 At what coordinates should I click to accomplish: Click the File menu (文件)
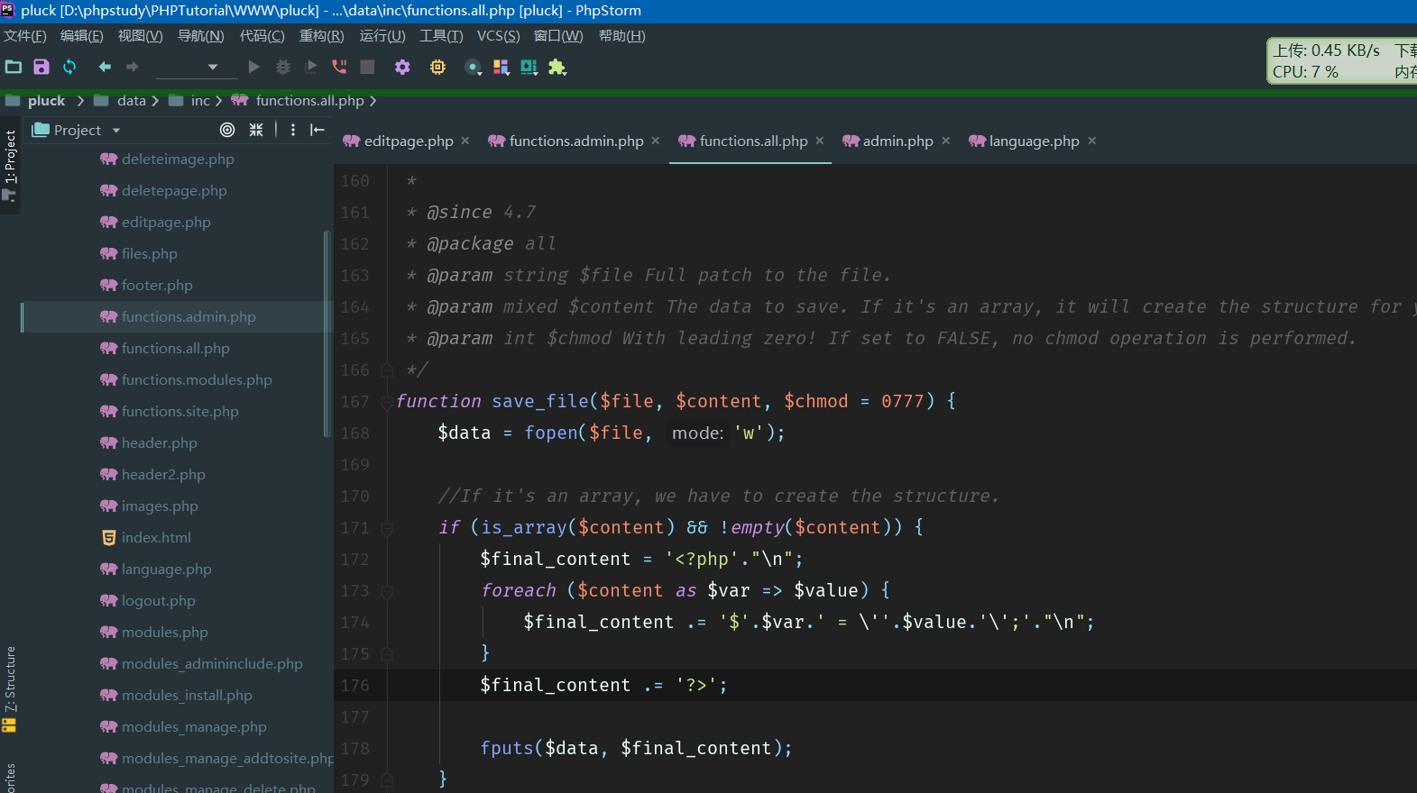pyautogui.click(x=25, y=36)
